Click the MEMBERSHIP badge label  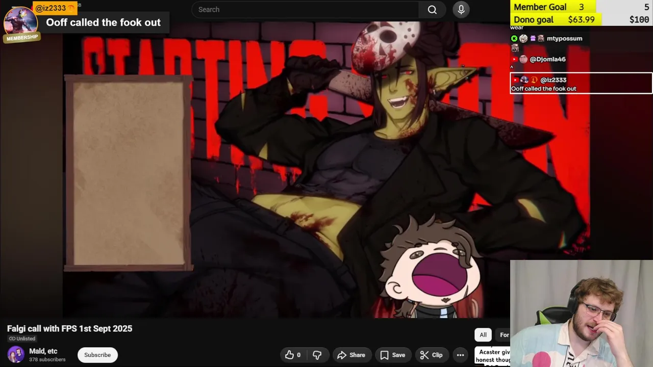[x=22, y=38]
